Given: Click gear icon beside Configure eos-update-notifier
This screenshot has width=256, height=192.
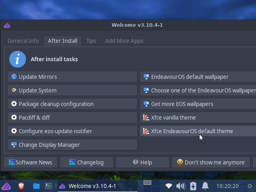Looking at the screenshot, I should pyautogui.click(x=14, y=131).
